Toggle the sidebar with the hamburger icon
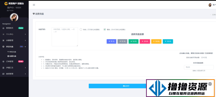 pyautogui.click(x=34, y=5)
